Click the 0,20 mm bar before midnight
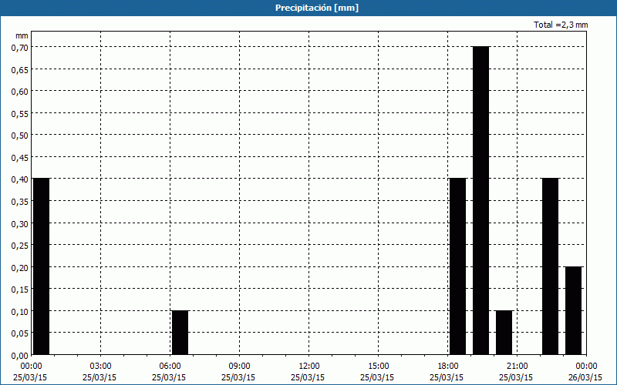The width and height of the screenshot is (617, 385). [x=573, y=311]
